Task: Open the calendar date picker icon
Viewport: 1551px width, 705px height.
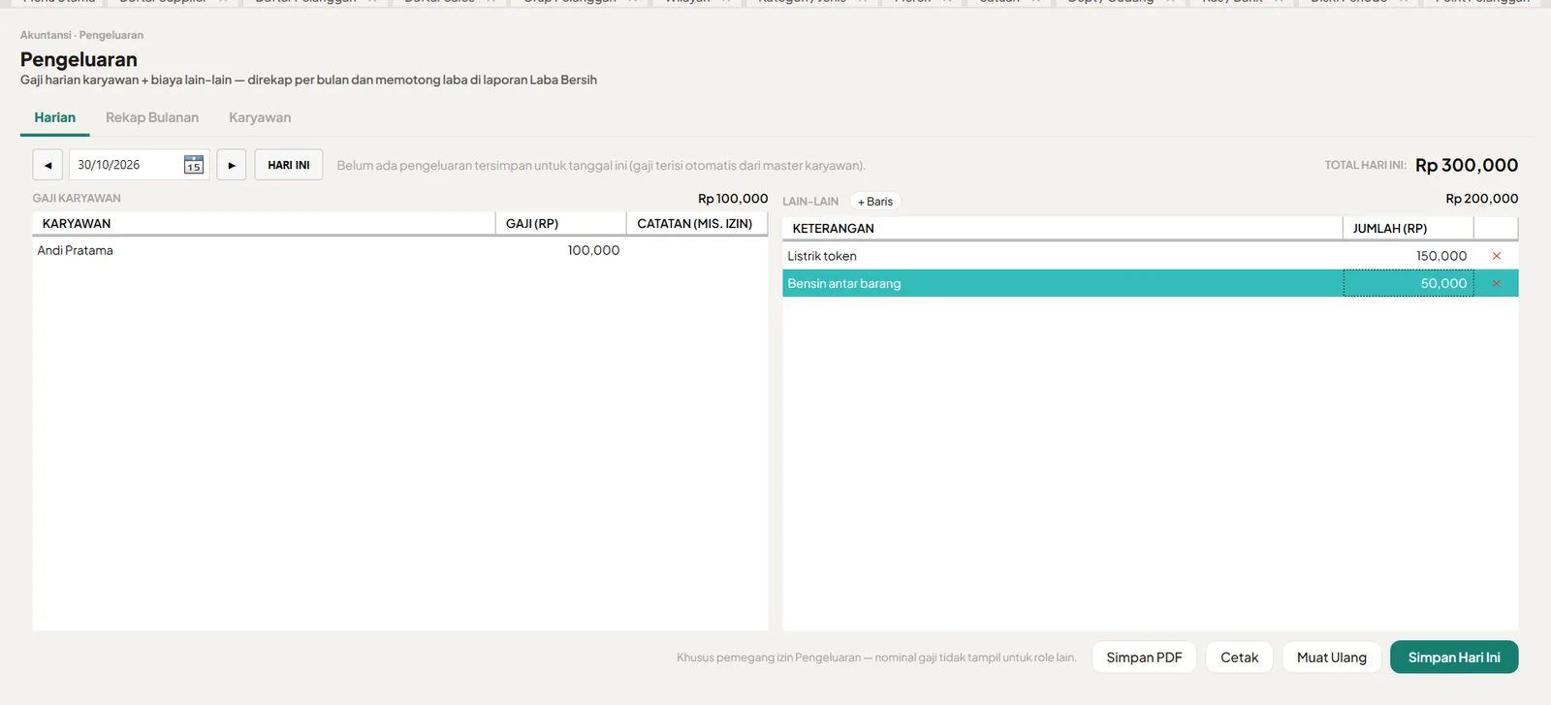Action: coord(194,165)
